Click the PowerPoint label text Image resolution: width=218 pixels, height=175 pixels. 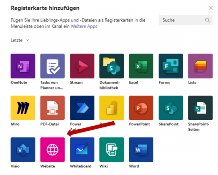140,124
